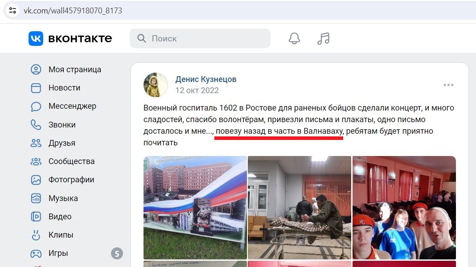Image resolution: width=476 pixels, height=267 pixels.
Task: Open the music note icon in header
Action: pos(323,39)
